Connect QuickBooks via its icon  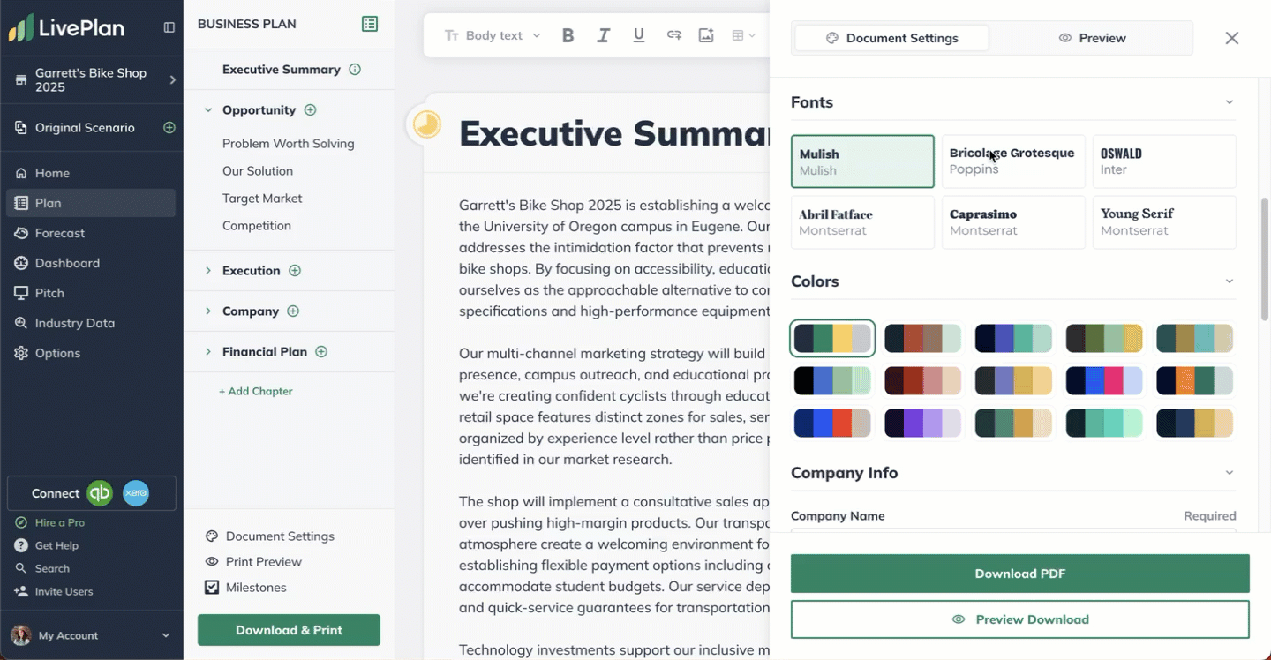tap(100, 493)
